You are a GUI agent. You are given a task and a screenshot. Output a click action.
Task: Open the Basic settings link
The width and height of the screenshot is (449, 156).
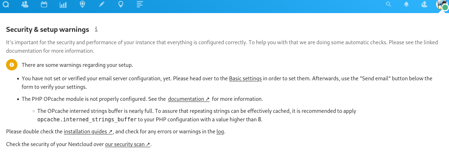point(245,78)
